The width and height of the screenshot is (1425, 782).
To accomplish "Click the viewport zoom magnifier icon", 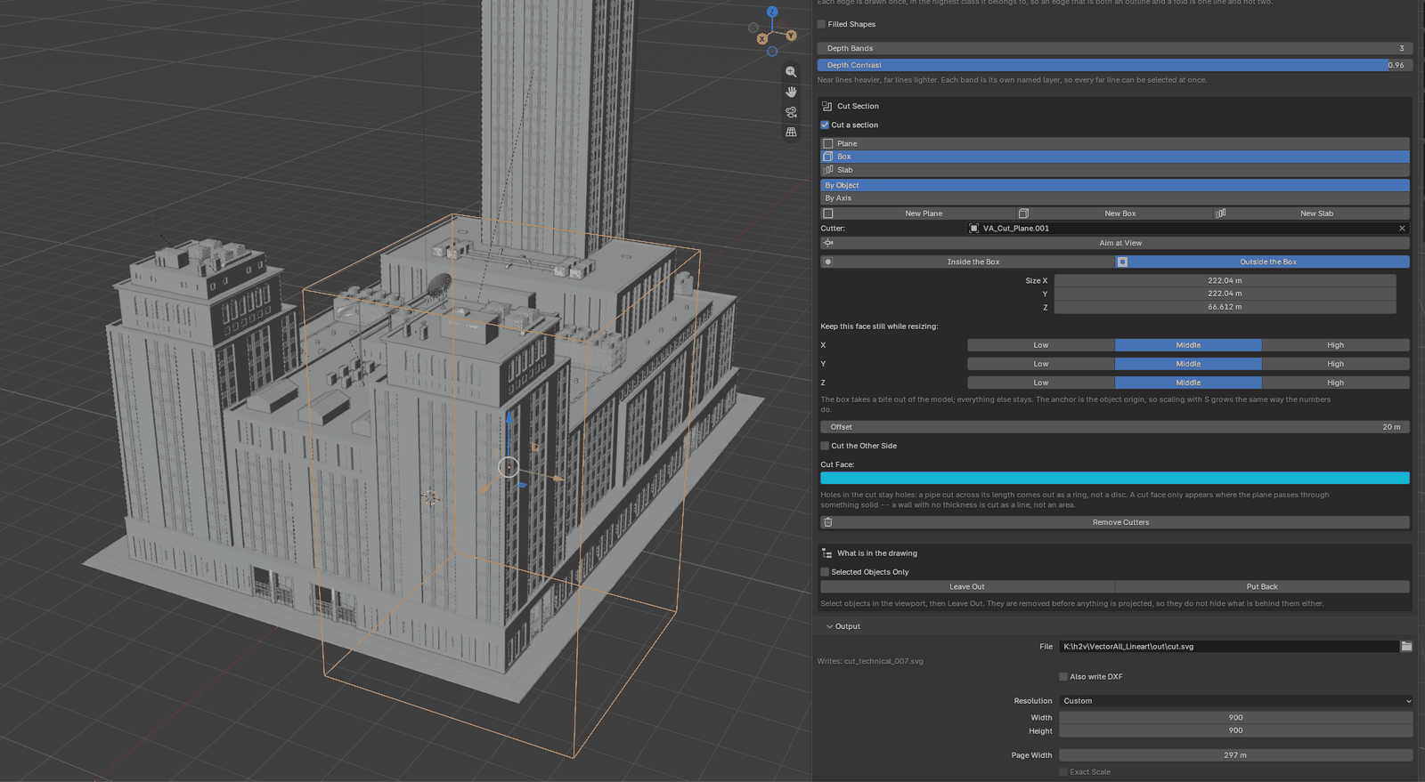I will [x=791, y=72].
